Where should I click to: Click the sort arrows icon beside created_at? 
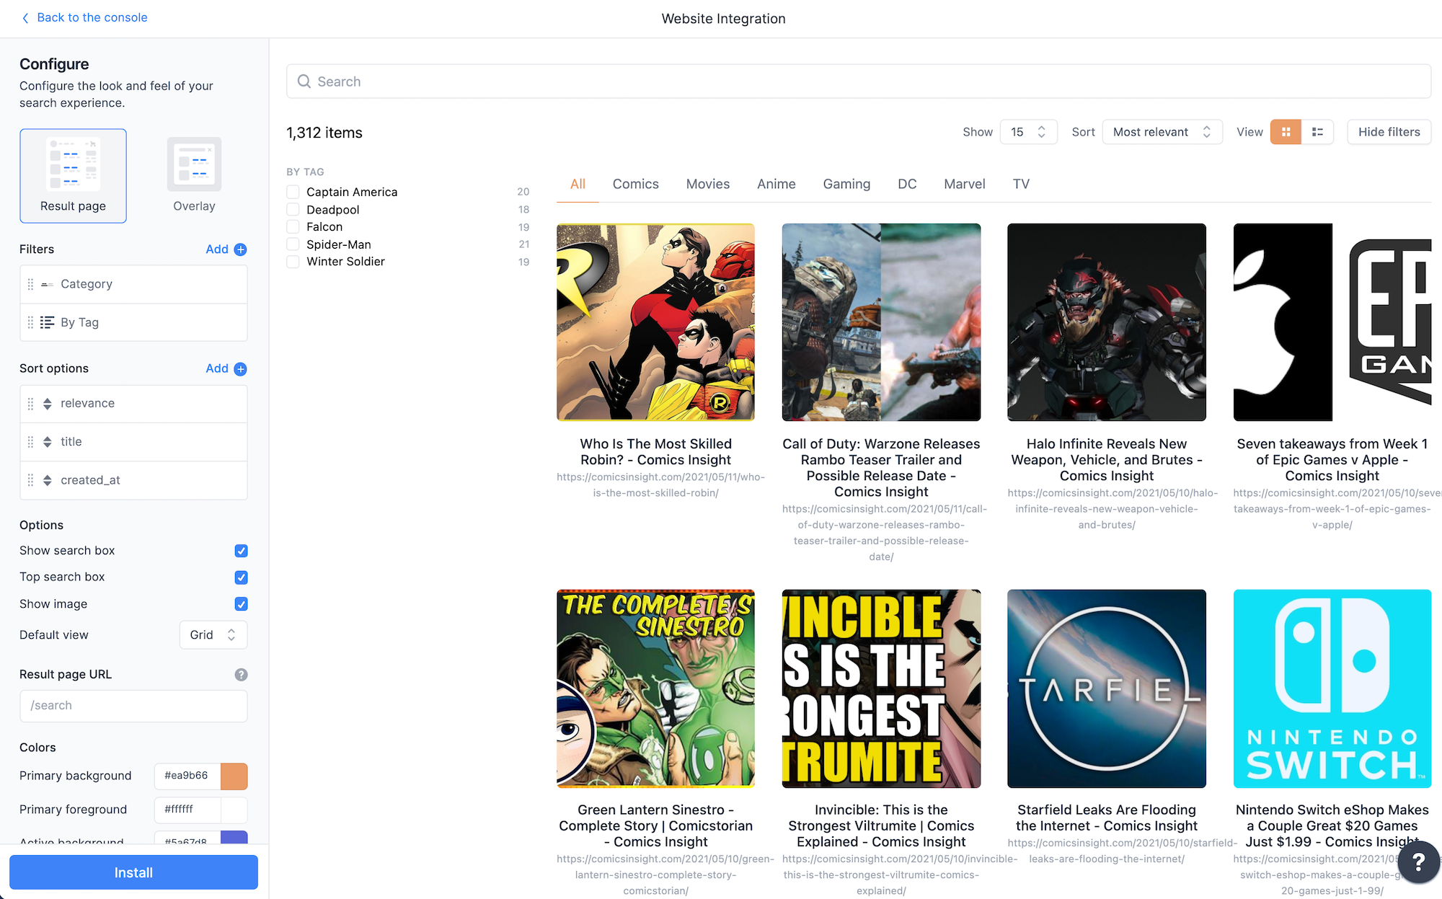click(47, 480)
